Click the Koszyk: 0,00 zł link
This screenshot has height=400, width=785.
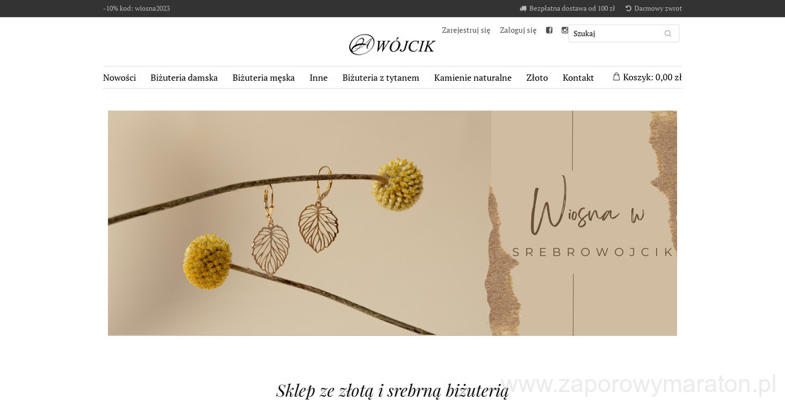pos(647,77)
